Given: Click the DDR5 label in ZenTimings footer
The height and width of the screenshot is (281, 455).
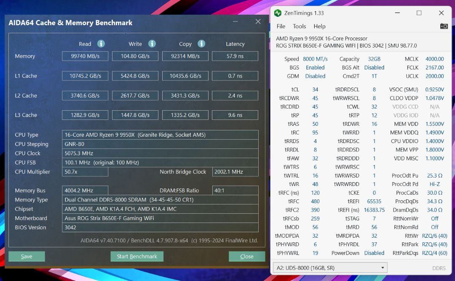Looking at the screenshot, I should (x=439, y=268).
